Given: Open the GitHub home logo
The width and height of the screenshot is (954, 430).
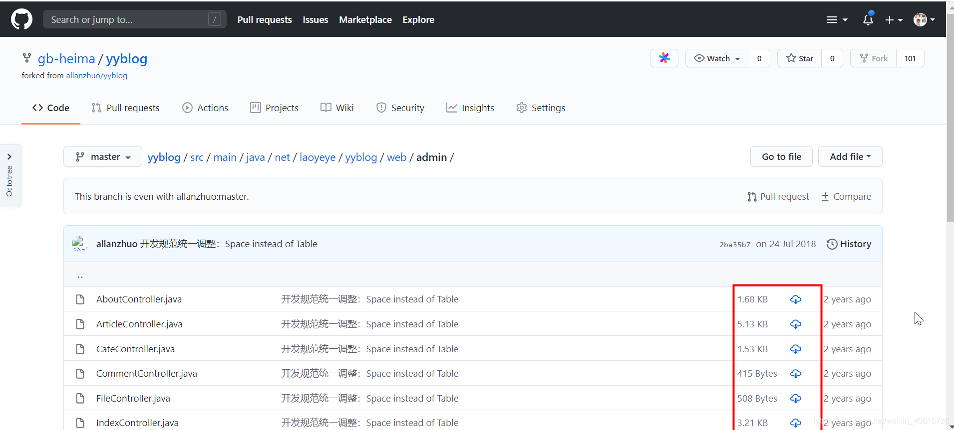Looking at the screenshot, I should coord(21,19).
